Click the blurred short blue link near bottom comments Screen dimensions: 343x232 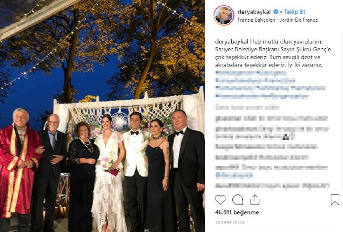234,175
